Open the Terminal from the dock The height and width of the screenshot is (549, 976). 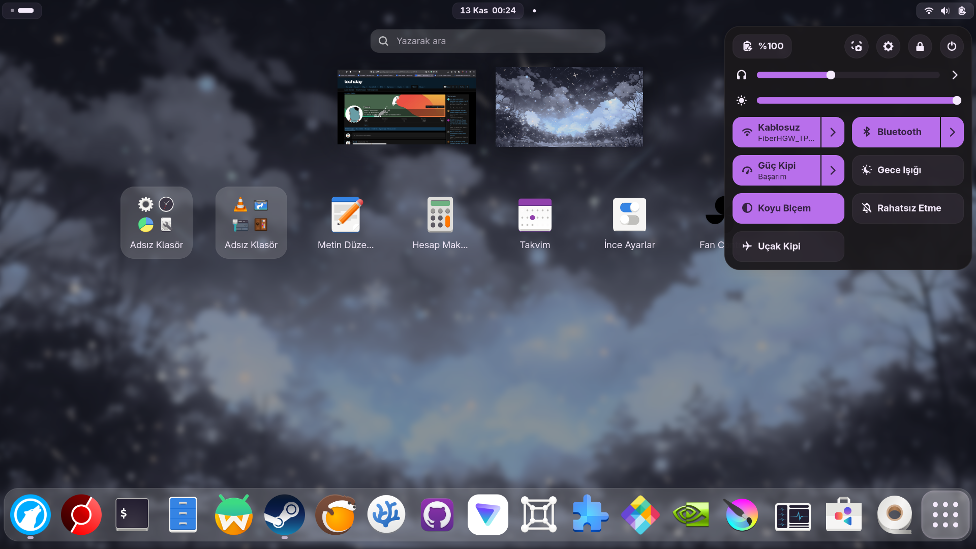point(132,514)
